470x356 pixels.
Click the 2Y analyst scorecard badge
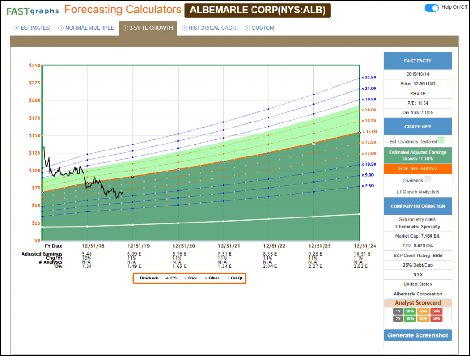[x=398, y=318]
